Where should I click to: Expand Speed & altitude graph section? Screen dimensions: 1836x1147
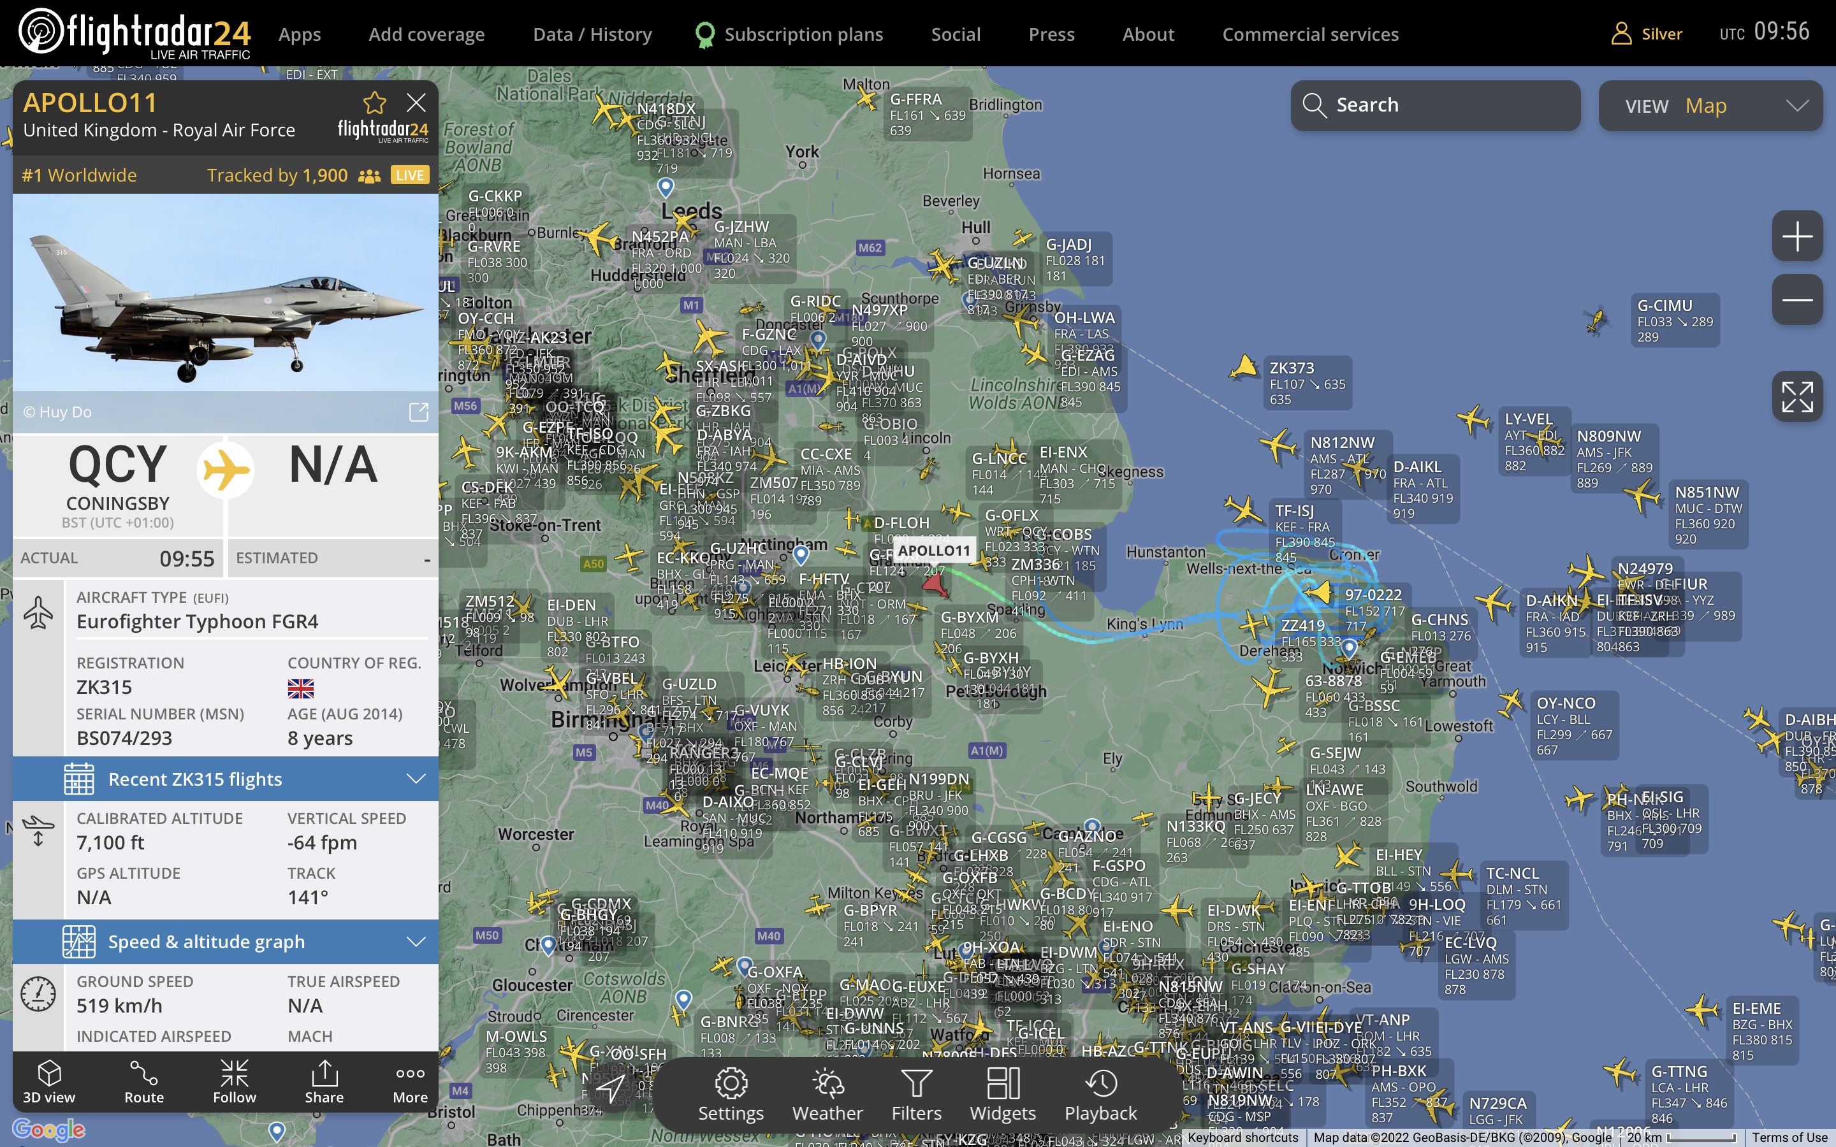click(x=225, y=941)
